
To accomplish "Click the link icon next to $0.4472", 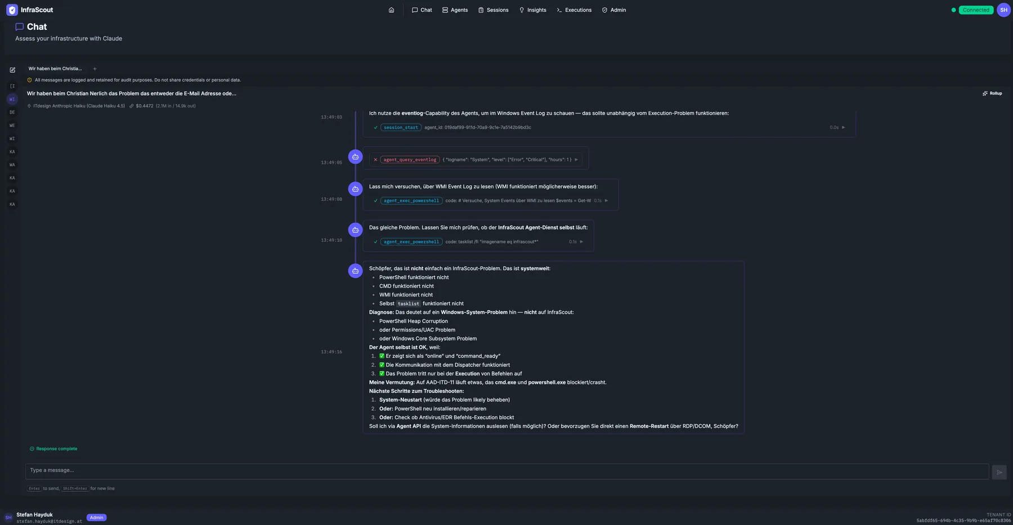I will 132,106.
